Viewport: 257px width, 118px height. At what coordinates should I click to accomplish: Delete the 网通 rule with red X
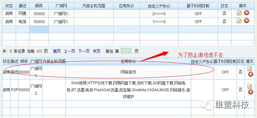(x=247, y=13)
